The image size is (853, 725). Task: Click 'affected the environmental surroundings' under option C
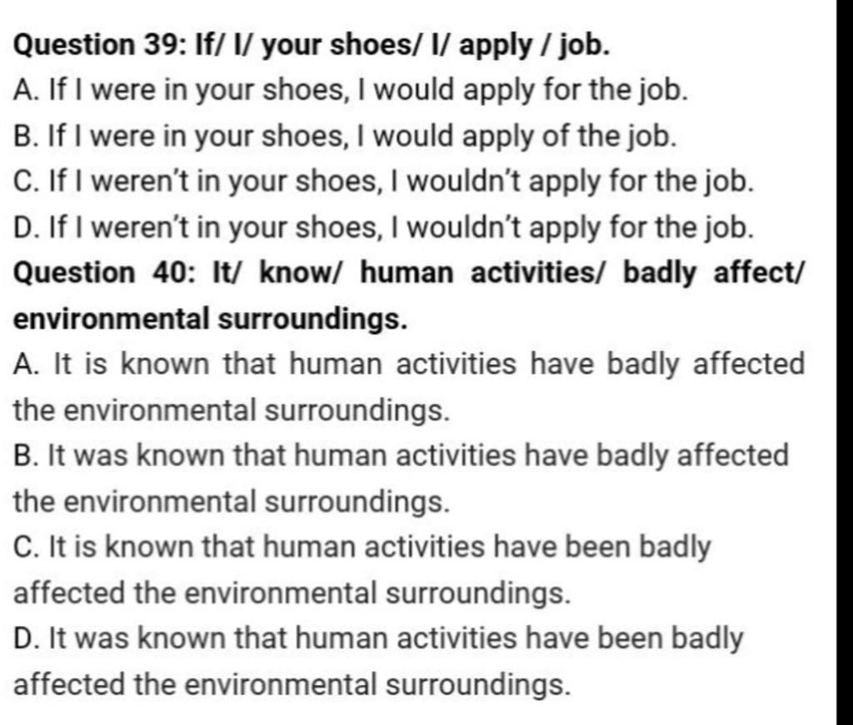(292, 593)
